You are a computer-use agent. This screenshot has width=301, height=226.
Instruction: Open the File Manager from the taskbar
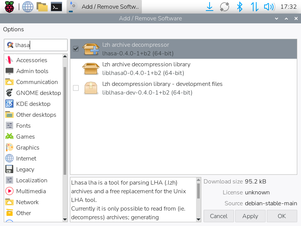tap(42, 6)
